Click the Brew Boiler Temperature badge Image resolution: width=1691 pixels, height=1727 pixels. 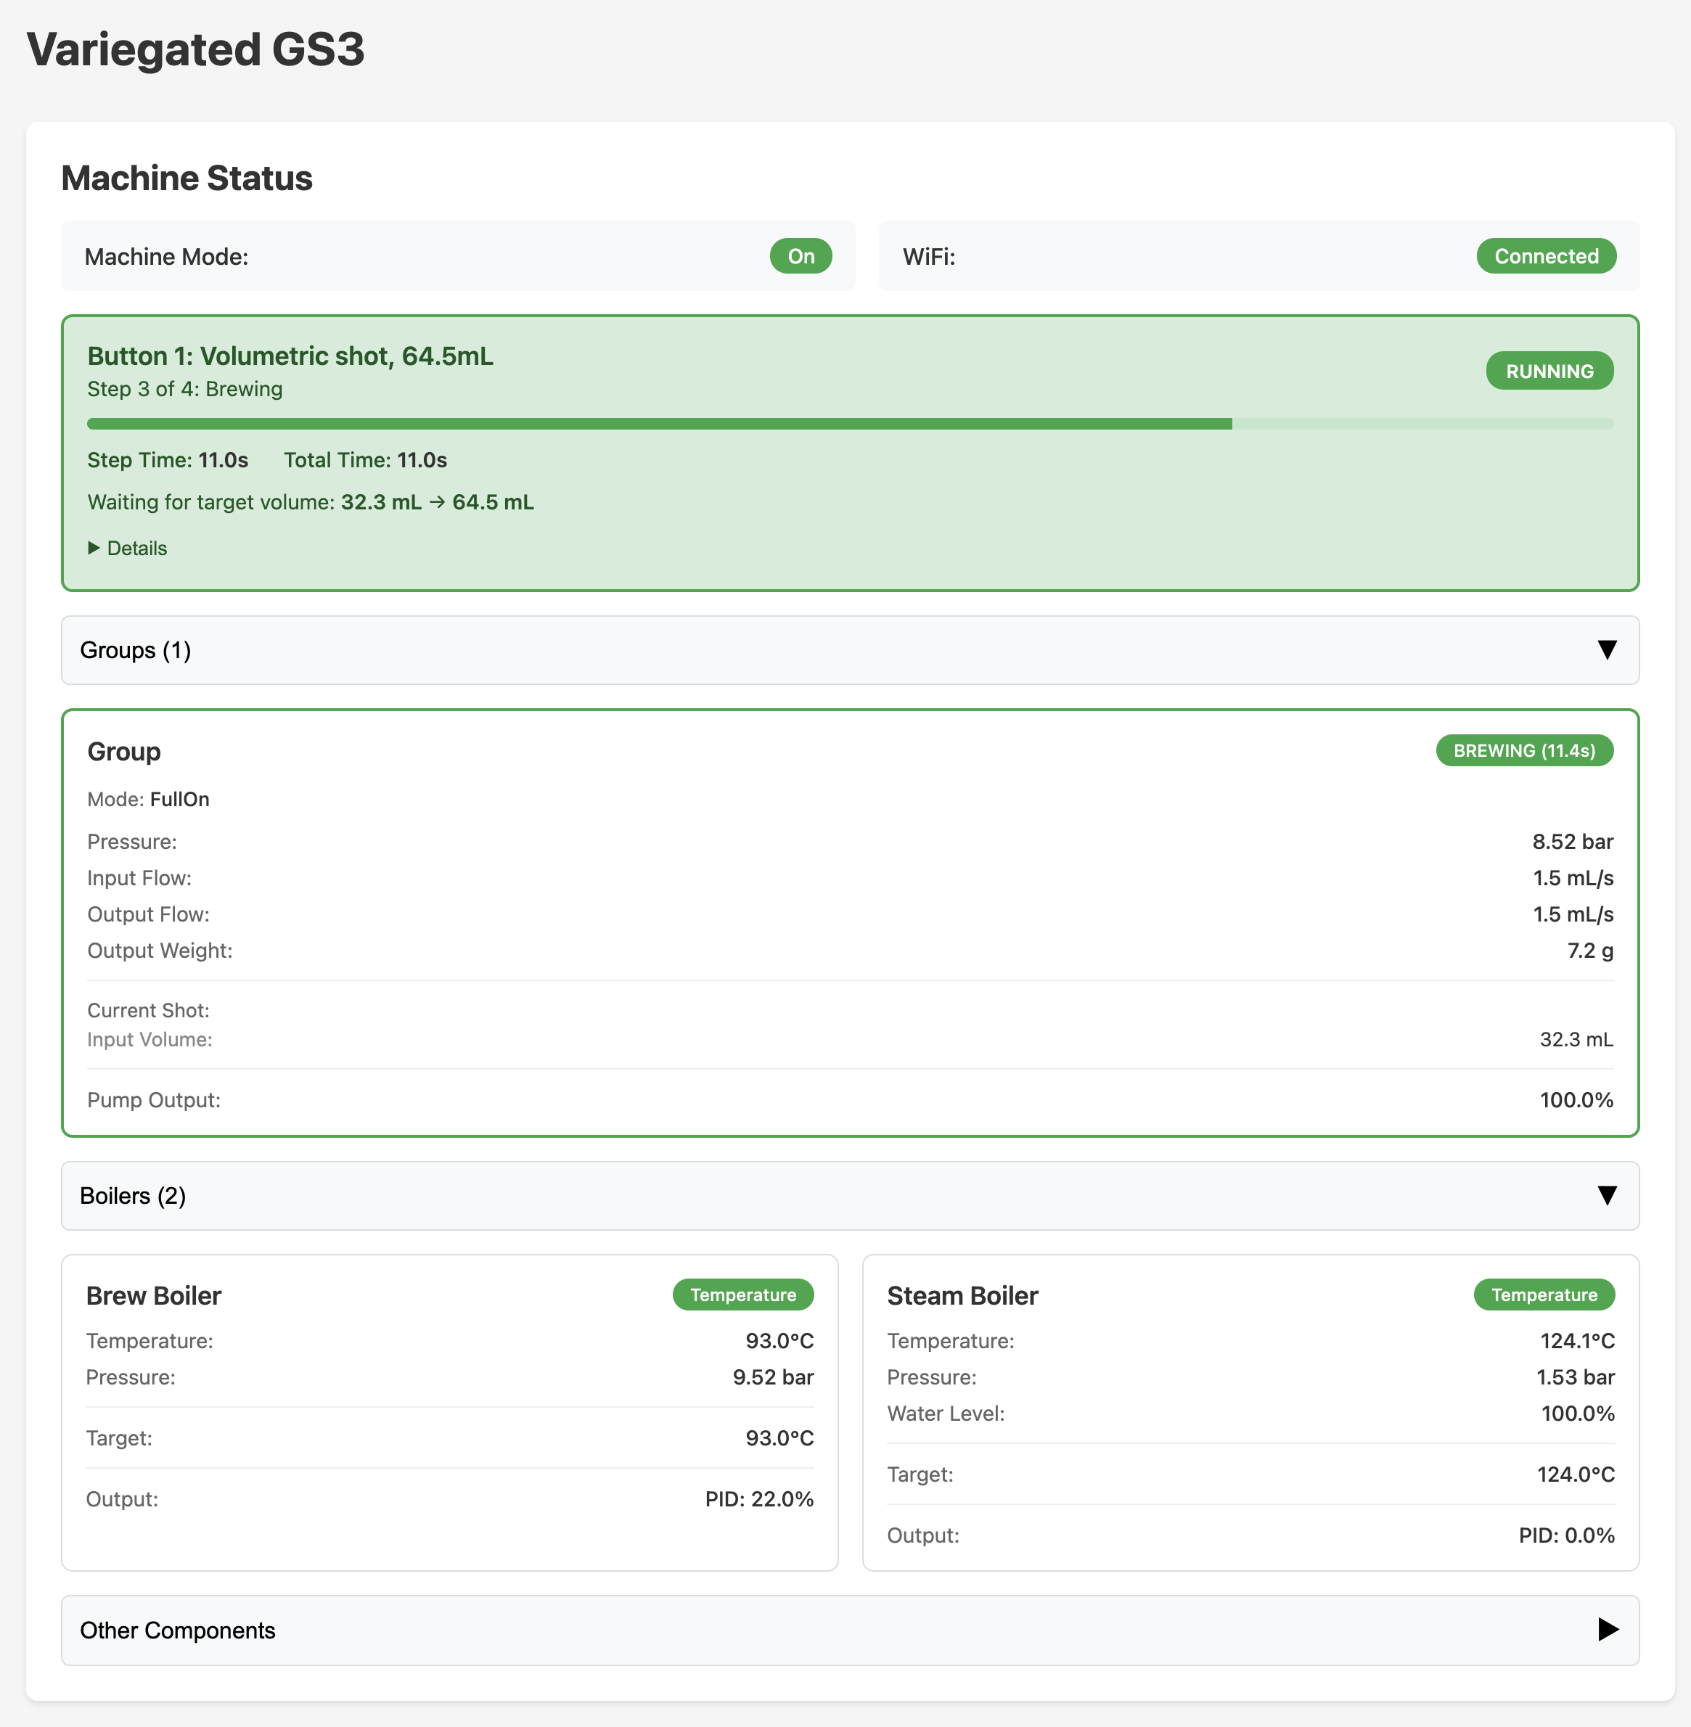click(742, 1295)
